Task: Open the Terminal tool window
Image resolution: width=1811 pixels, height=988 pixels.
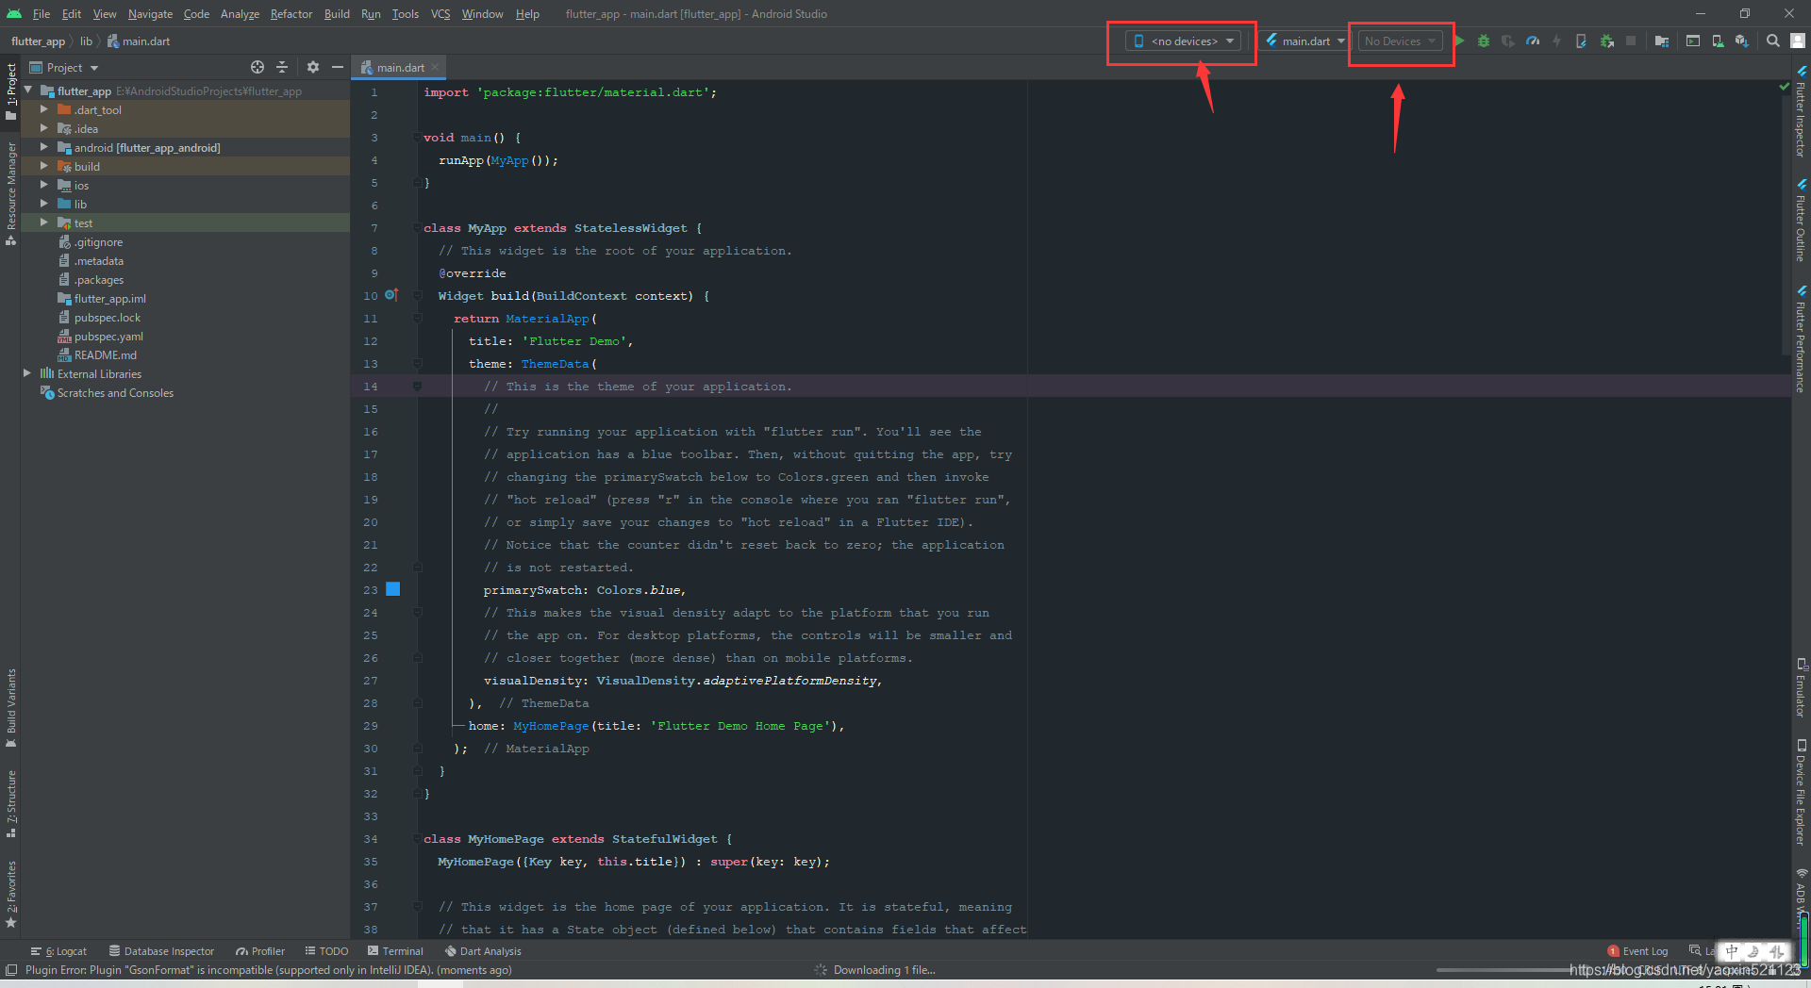Action: point(395,951)
